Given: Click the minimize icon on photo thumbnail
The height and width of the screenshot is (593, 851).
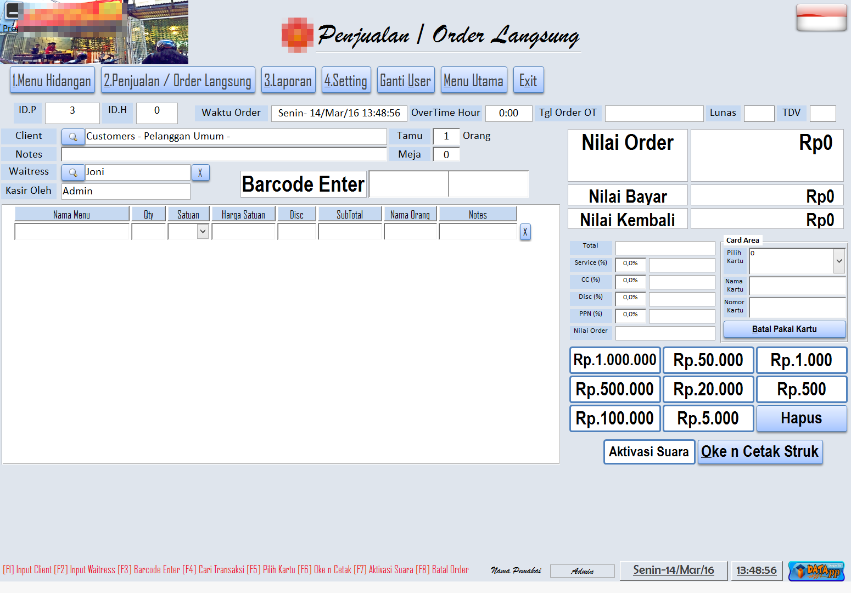Looking at the screenshot, I should click(12, 11).
